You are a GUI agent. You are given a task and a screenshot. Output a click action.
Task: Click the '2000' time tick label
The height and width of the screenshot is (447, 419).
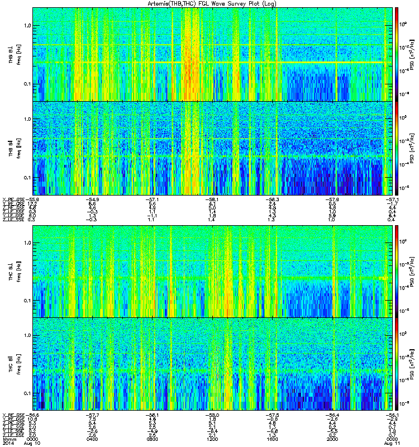tap(332, 439)
